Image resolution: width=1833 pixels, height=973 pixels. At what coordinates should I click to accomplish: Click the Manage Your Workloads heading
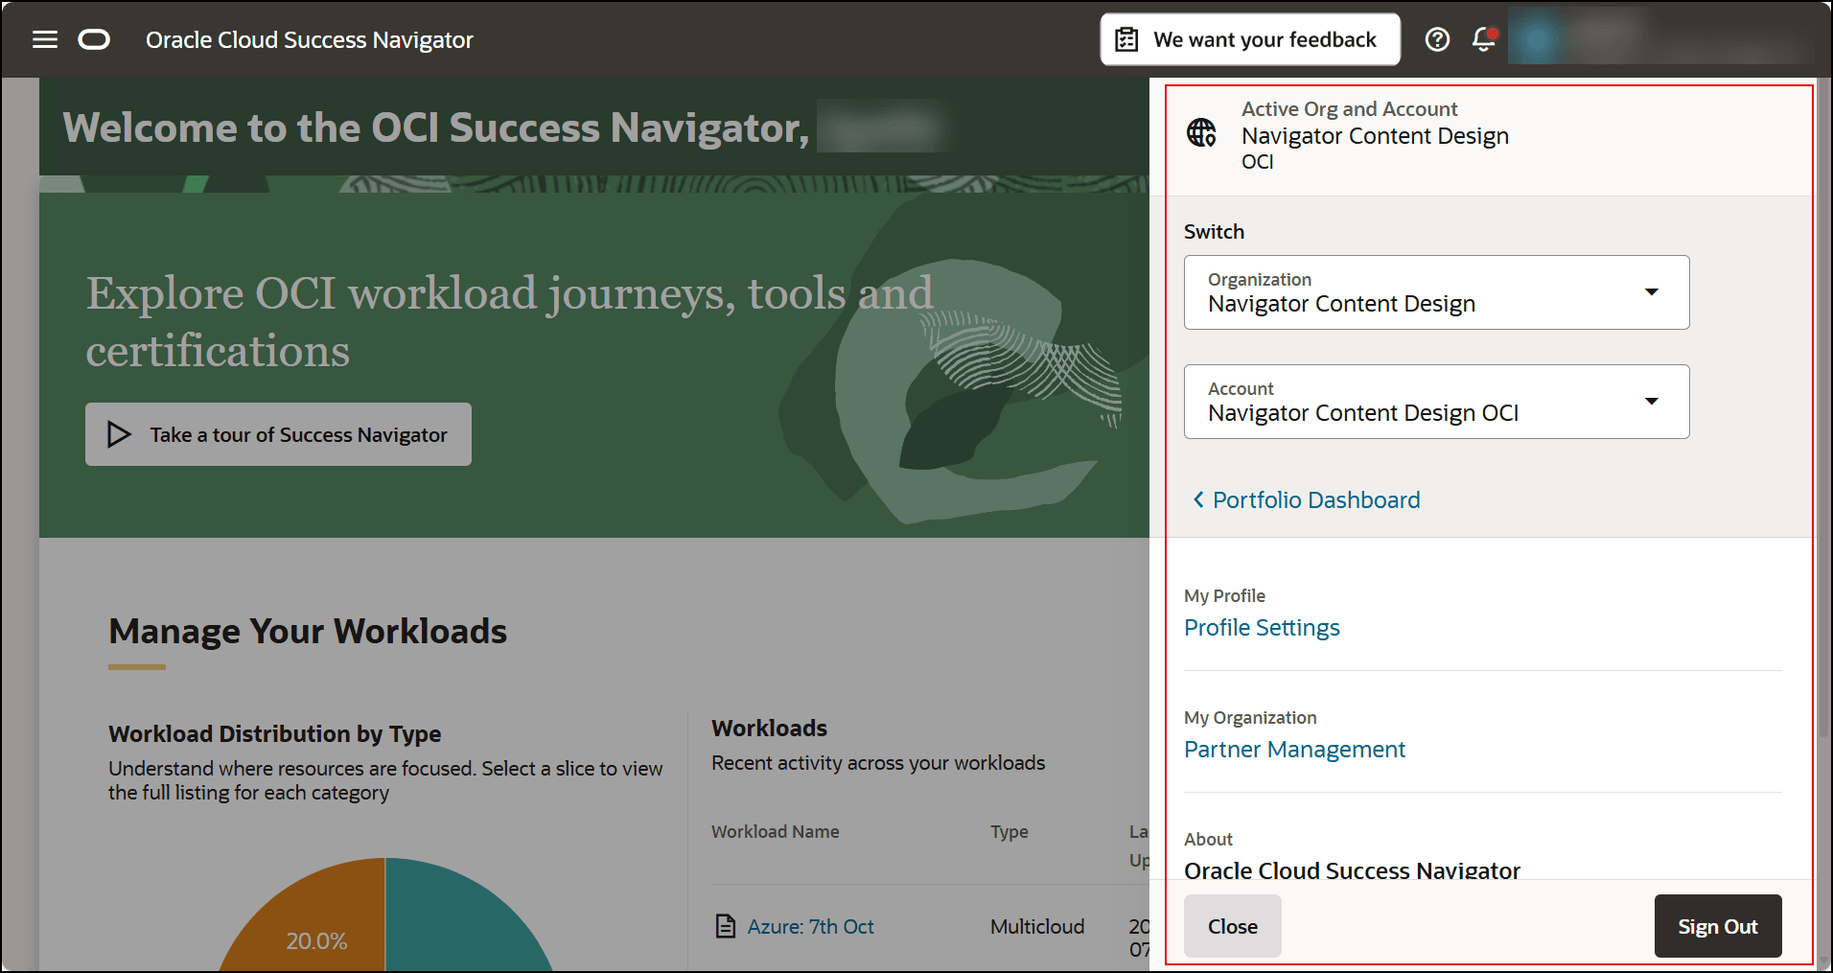point(308,631)
